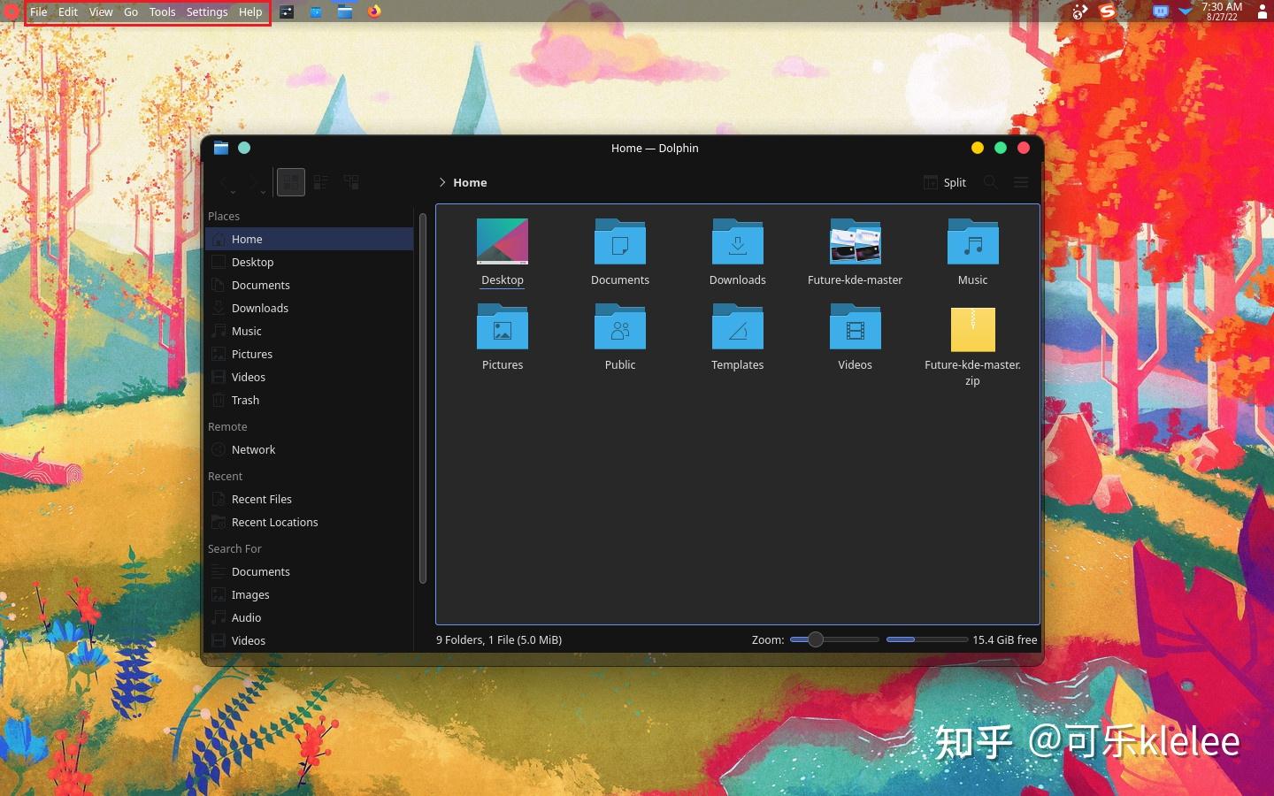Open Recent Locations in the sidebar
Image resolution: width=1274 pixels, height=796 pixels.
275,522
